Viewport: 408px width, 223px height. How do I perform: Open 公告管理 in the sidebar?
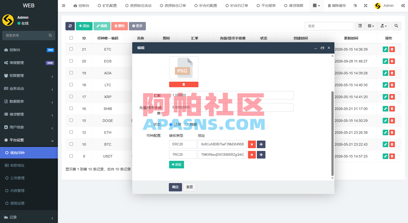(29, 178)
